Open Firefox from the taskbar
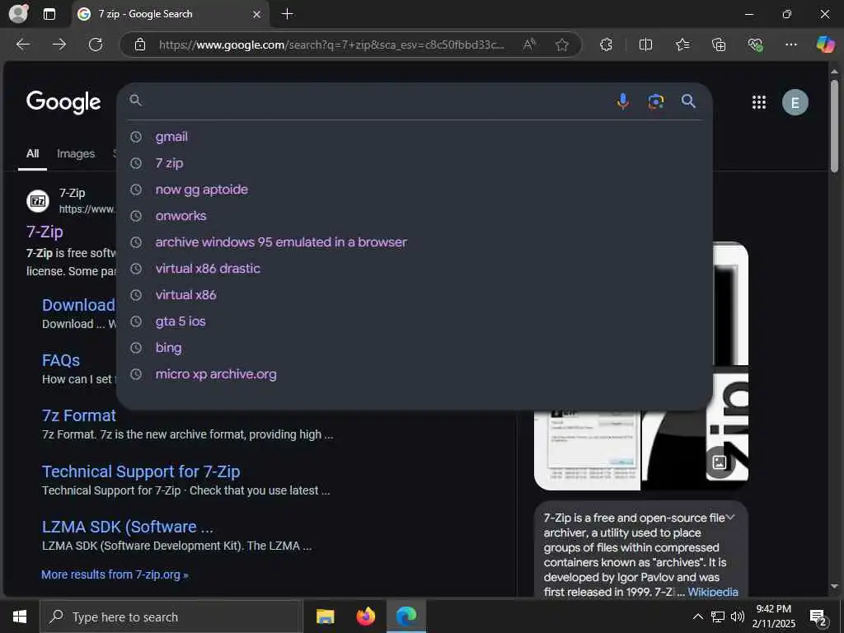Viewport: 844px width, 633px height. [x=365, y=617]
